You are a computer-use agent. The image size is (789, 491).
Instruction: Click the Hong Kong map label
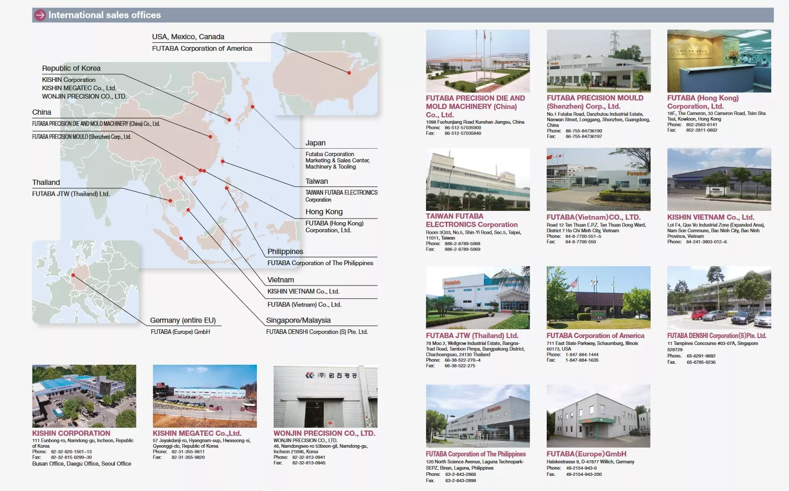(x=324, y=212)
